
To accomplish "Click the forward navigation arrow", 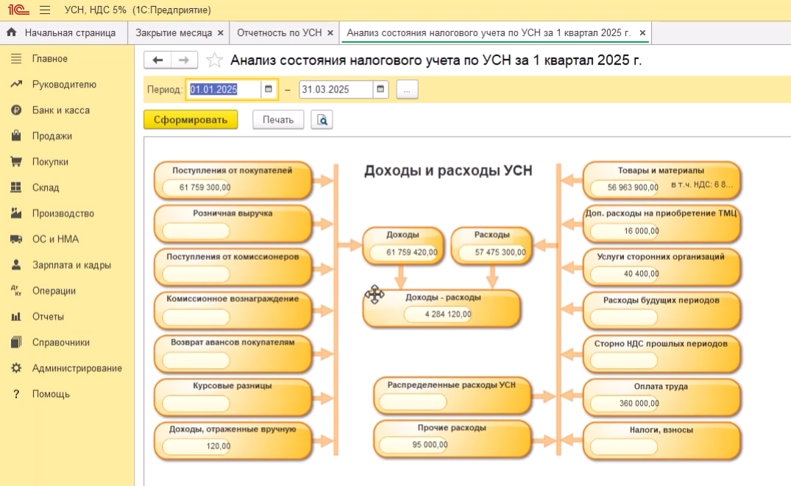I will tap(185, 60).
